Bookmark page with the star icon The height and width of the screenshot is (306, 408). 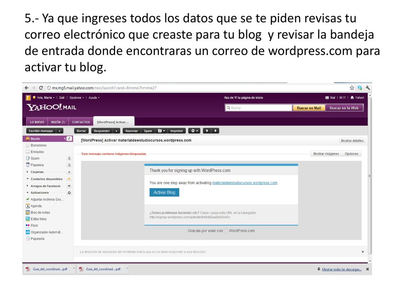click(352, 88)
